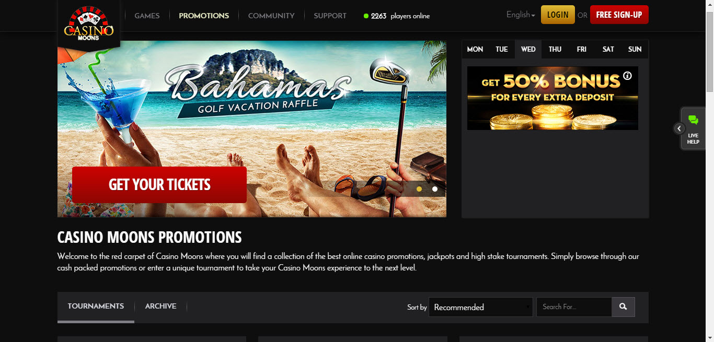Click the magnifier search button
This screenshot has height=342, width=714.
point(623,307)
